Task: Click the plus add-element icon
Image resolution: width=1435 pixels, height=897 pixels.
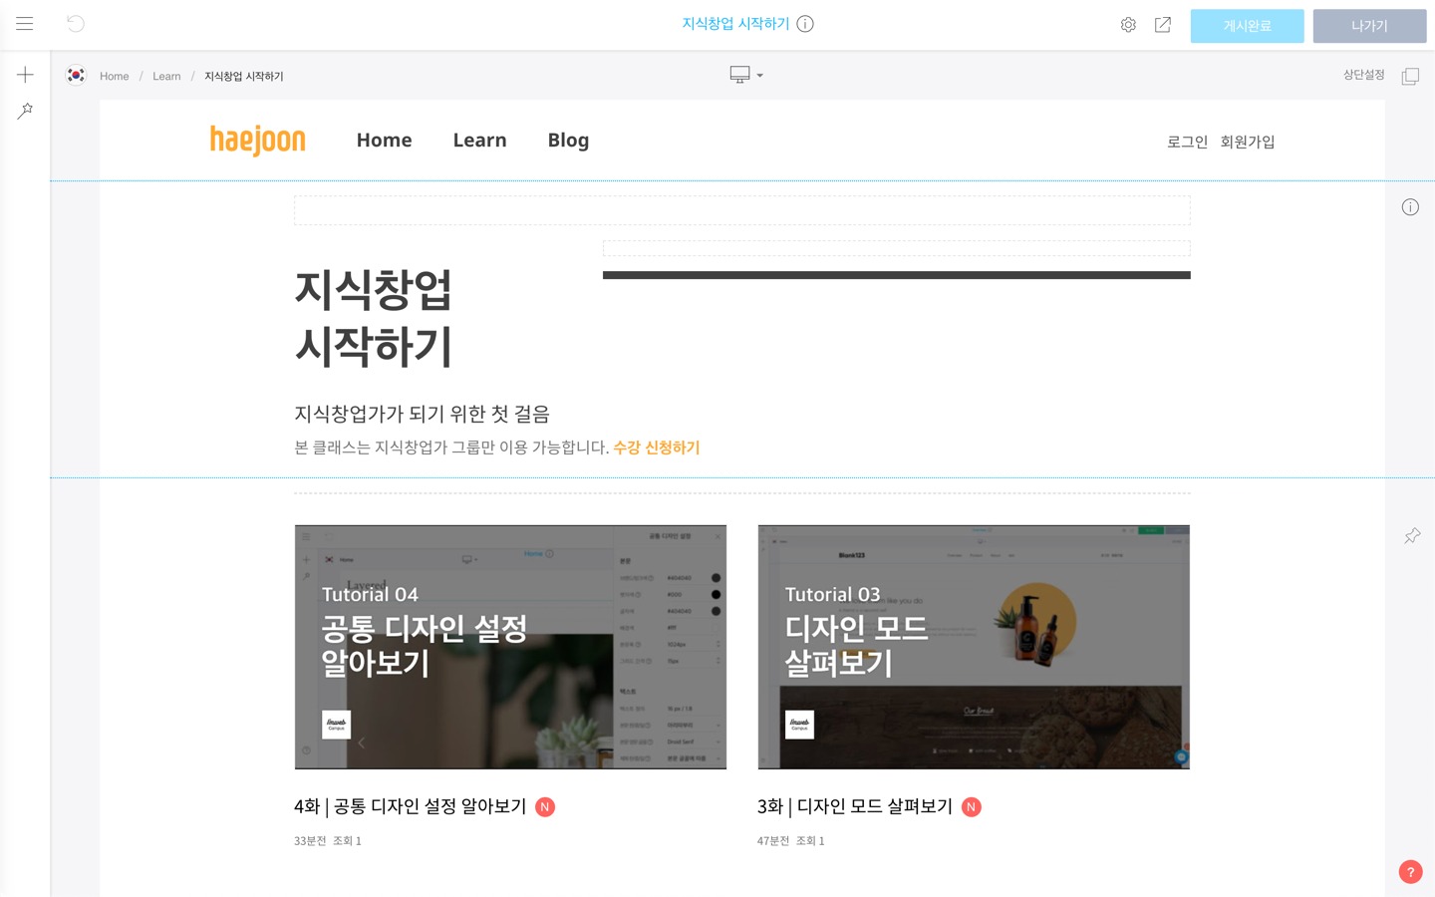Action: click(x=25, y=75)
